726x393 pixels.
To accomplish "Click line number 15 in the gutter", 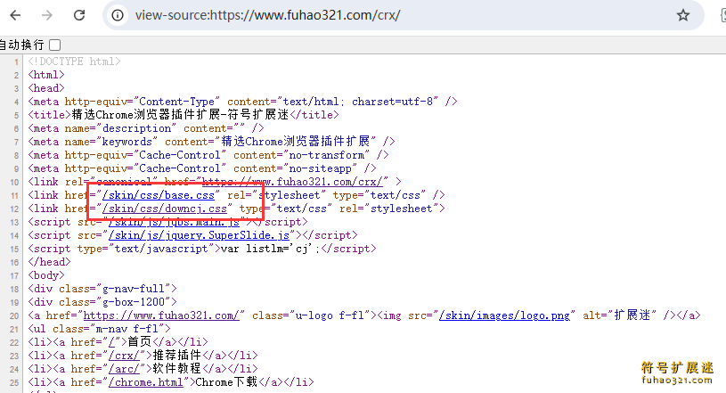I will click(x=14, y=250).
